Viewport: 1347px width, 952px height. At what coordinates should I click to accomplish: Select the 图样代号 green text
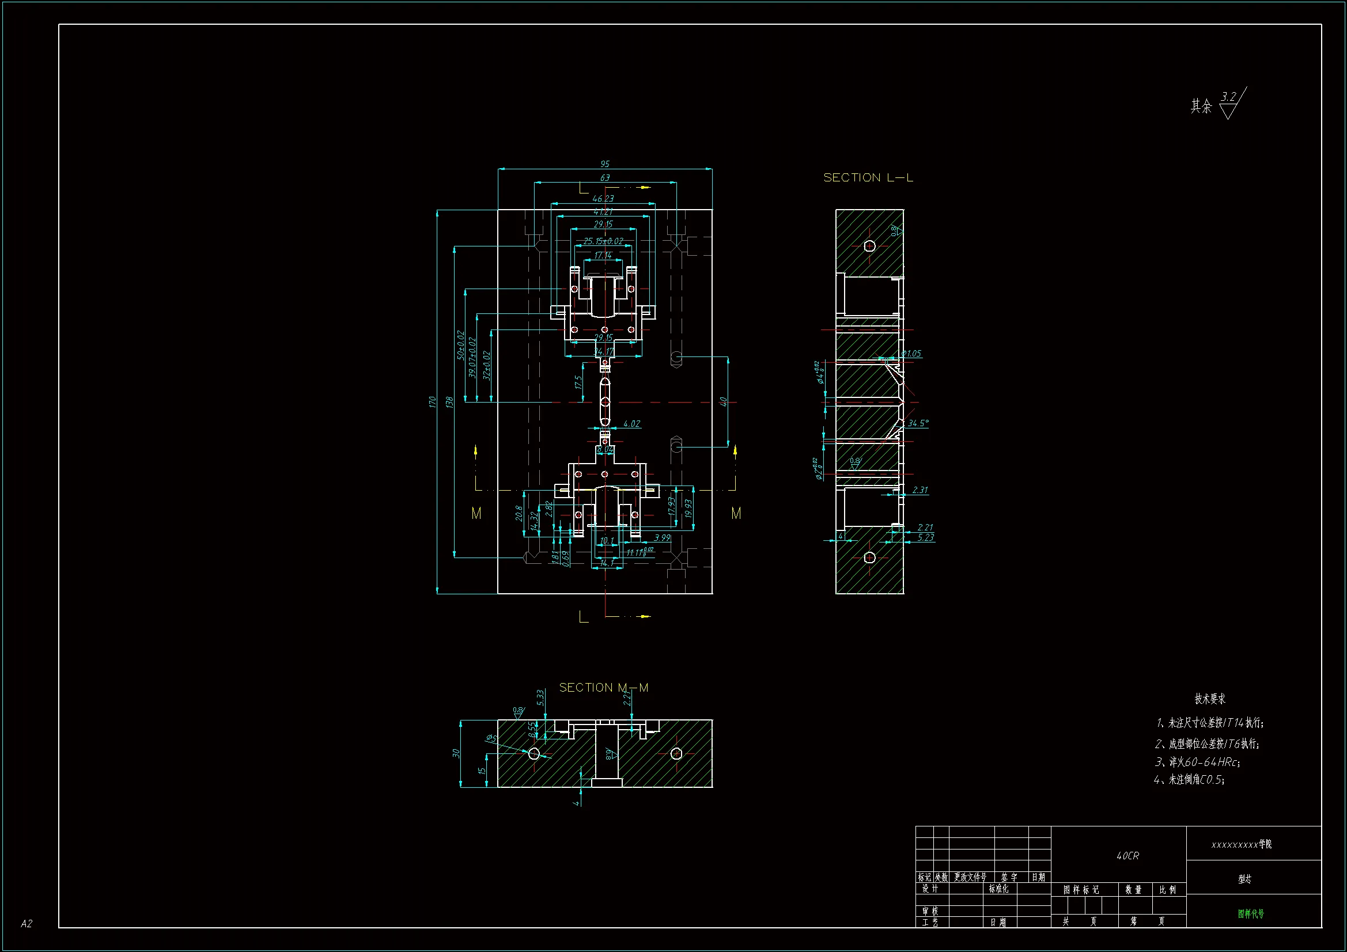coord(1251,913)
